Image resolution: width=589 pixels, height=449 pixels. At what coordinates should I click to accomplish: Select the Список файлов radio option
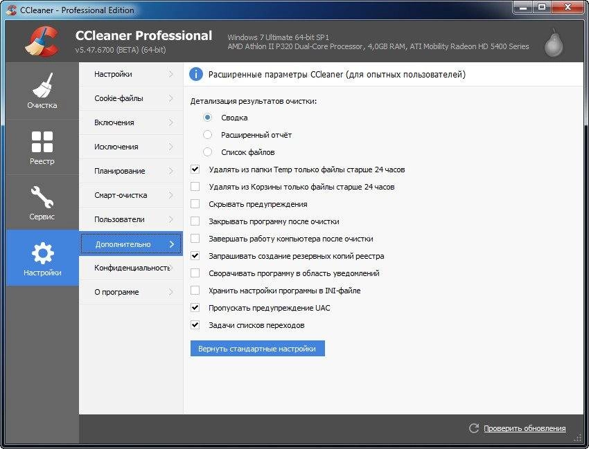207,152
